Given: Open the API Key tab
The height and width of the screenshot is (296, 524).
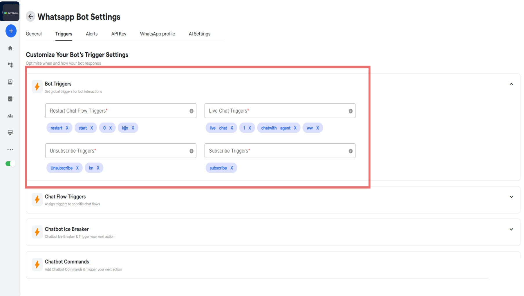Looking at the screenshot, I should coord(119,34).
